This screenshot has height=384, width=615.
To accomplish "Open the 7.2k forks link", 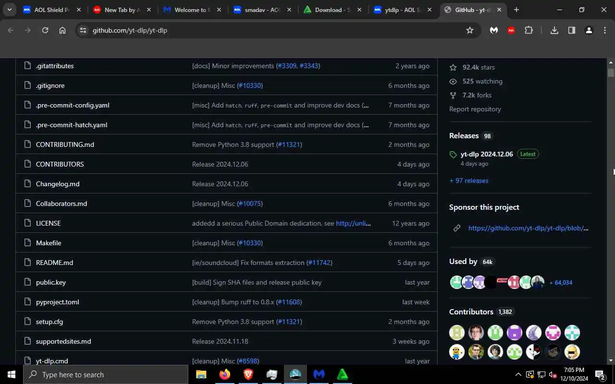I will point(477,95).
